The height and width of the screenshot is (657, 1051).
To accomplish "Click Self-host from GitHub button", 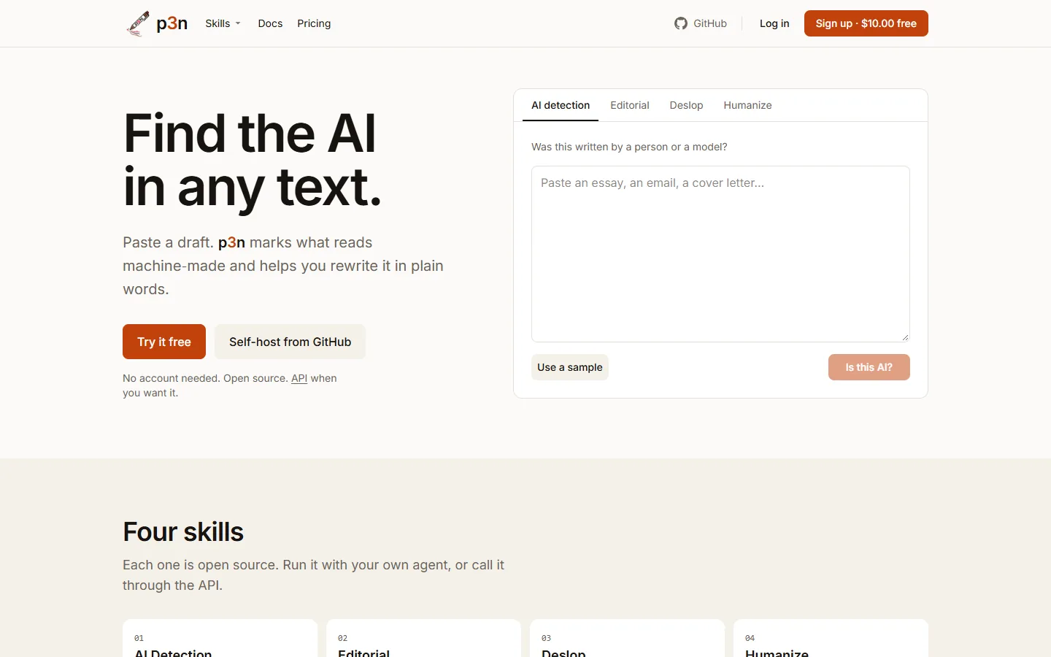I will coord(290,342).
